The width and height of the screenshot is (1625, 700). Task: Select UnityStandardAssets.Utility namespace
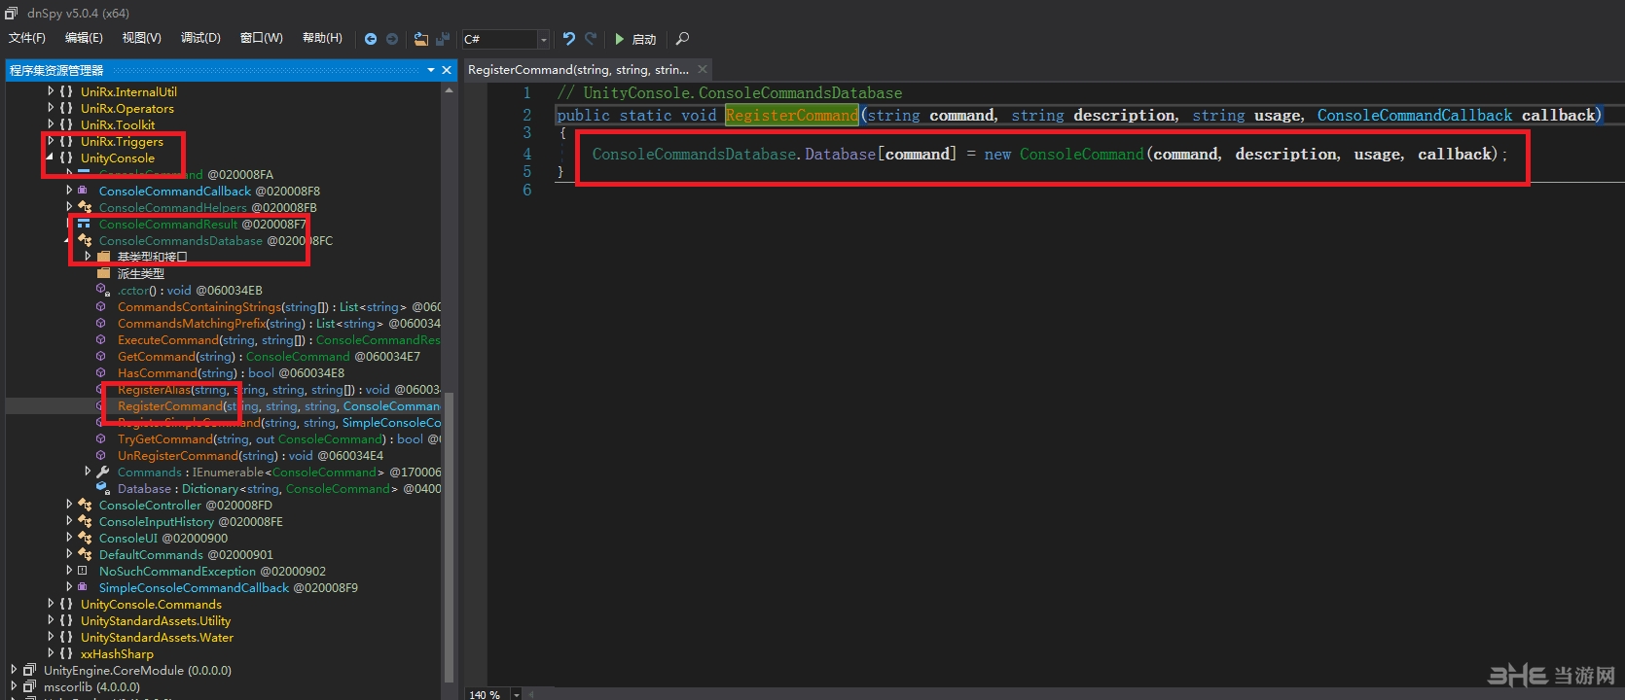click(156, 620)
